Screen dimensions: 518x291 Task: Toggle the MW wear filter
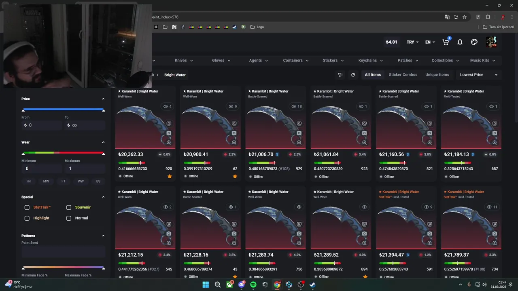tap(46, 181)
